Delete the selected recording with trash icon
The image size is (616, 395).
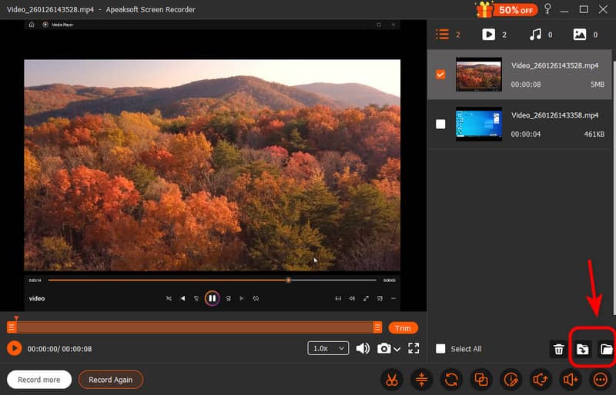(558, 350)
